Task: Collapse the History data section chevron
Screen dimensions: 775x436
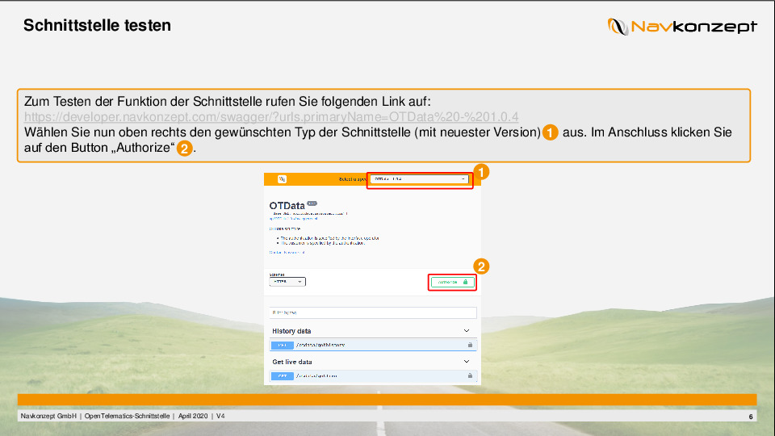Action: point(467,331)
